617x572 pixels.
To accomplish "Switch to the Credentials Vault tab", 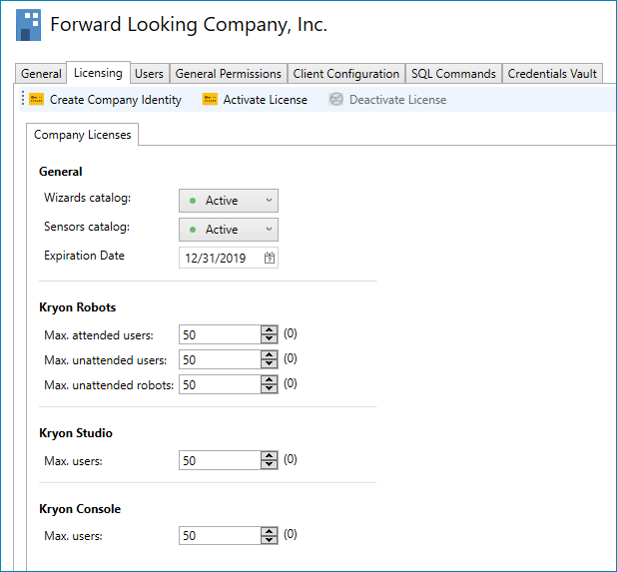I will [x=552, y=74].
